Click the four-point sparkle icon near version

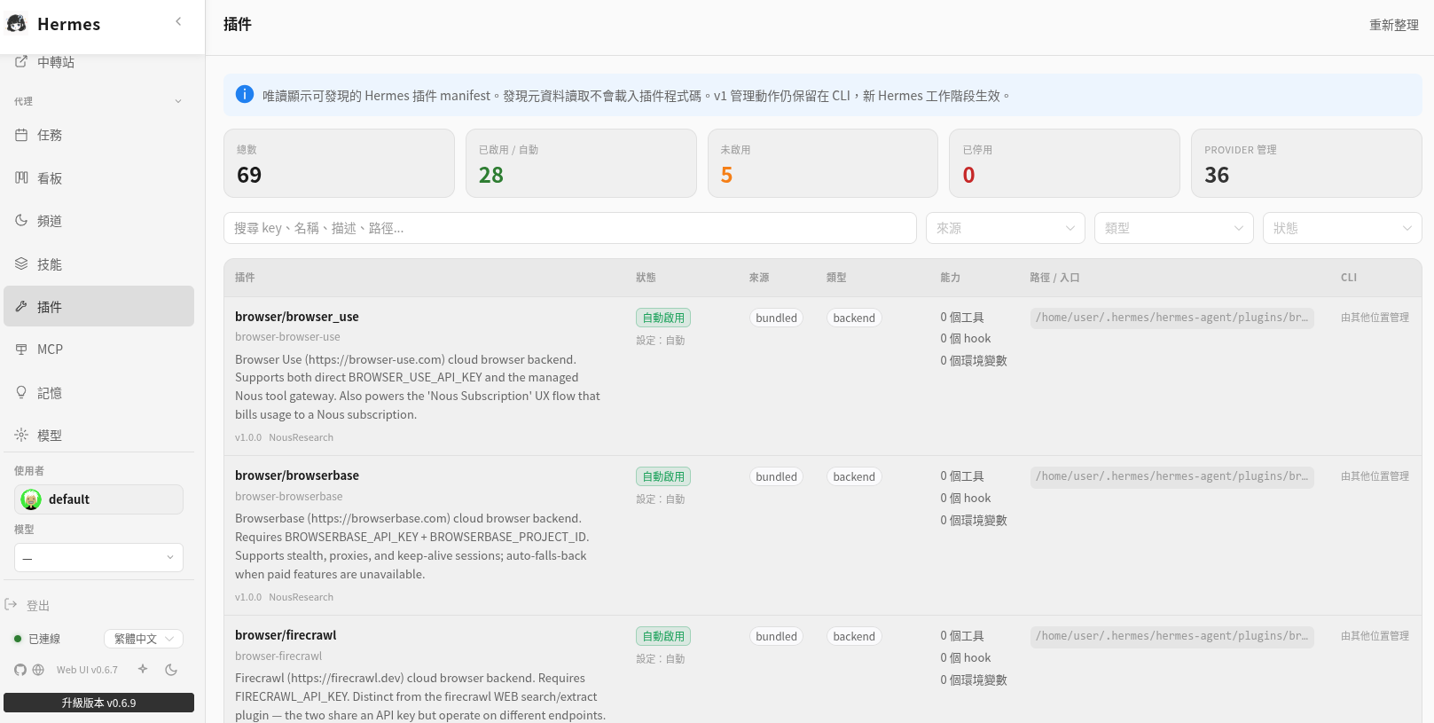(143, 670)
